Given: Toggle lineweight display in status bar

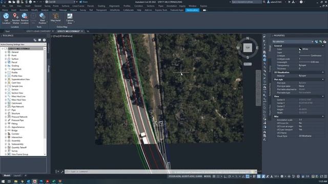Looking at the screenshot, I should click(254, 176).
